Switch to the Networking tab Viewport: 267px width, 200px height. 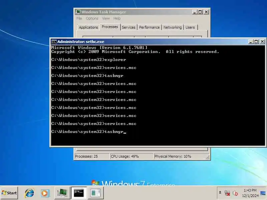click(173, 27)
